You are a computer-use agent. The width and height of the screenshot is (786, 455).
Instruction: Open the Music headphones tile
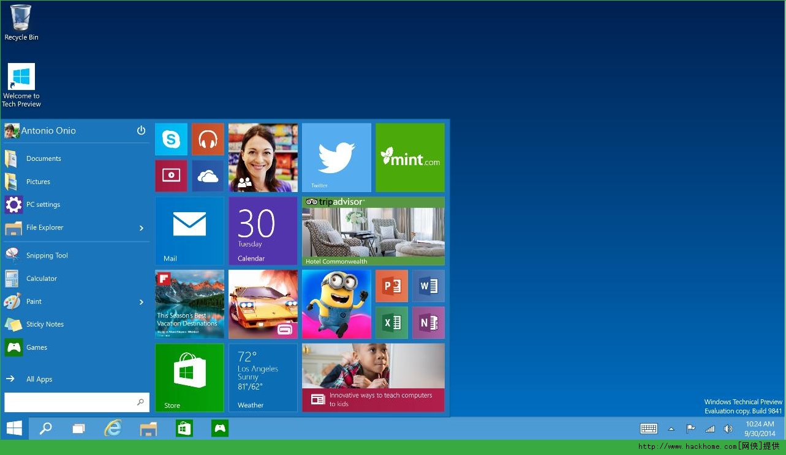pos(208,139)
